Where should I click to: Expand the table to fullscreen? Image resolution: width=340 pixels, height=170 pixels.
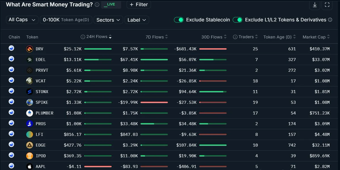point(327,5)
